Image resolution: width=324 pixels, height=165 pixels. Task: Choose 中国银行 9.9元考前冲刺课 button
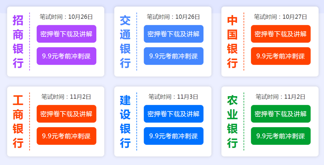[280, 56]
